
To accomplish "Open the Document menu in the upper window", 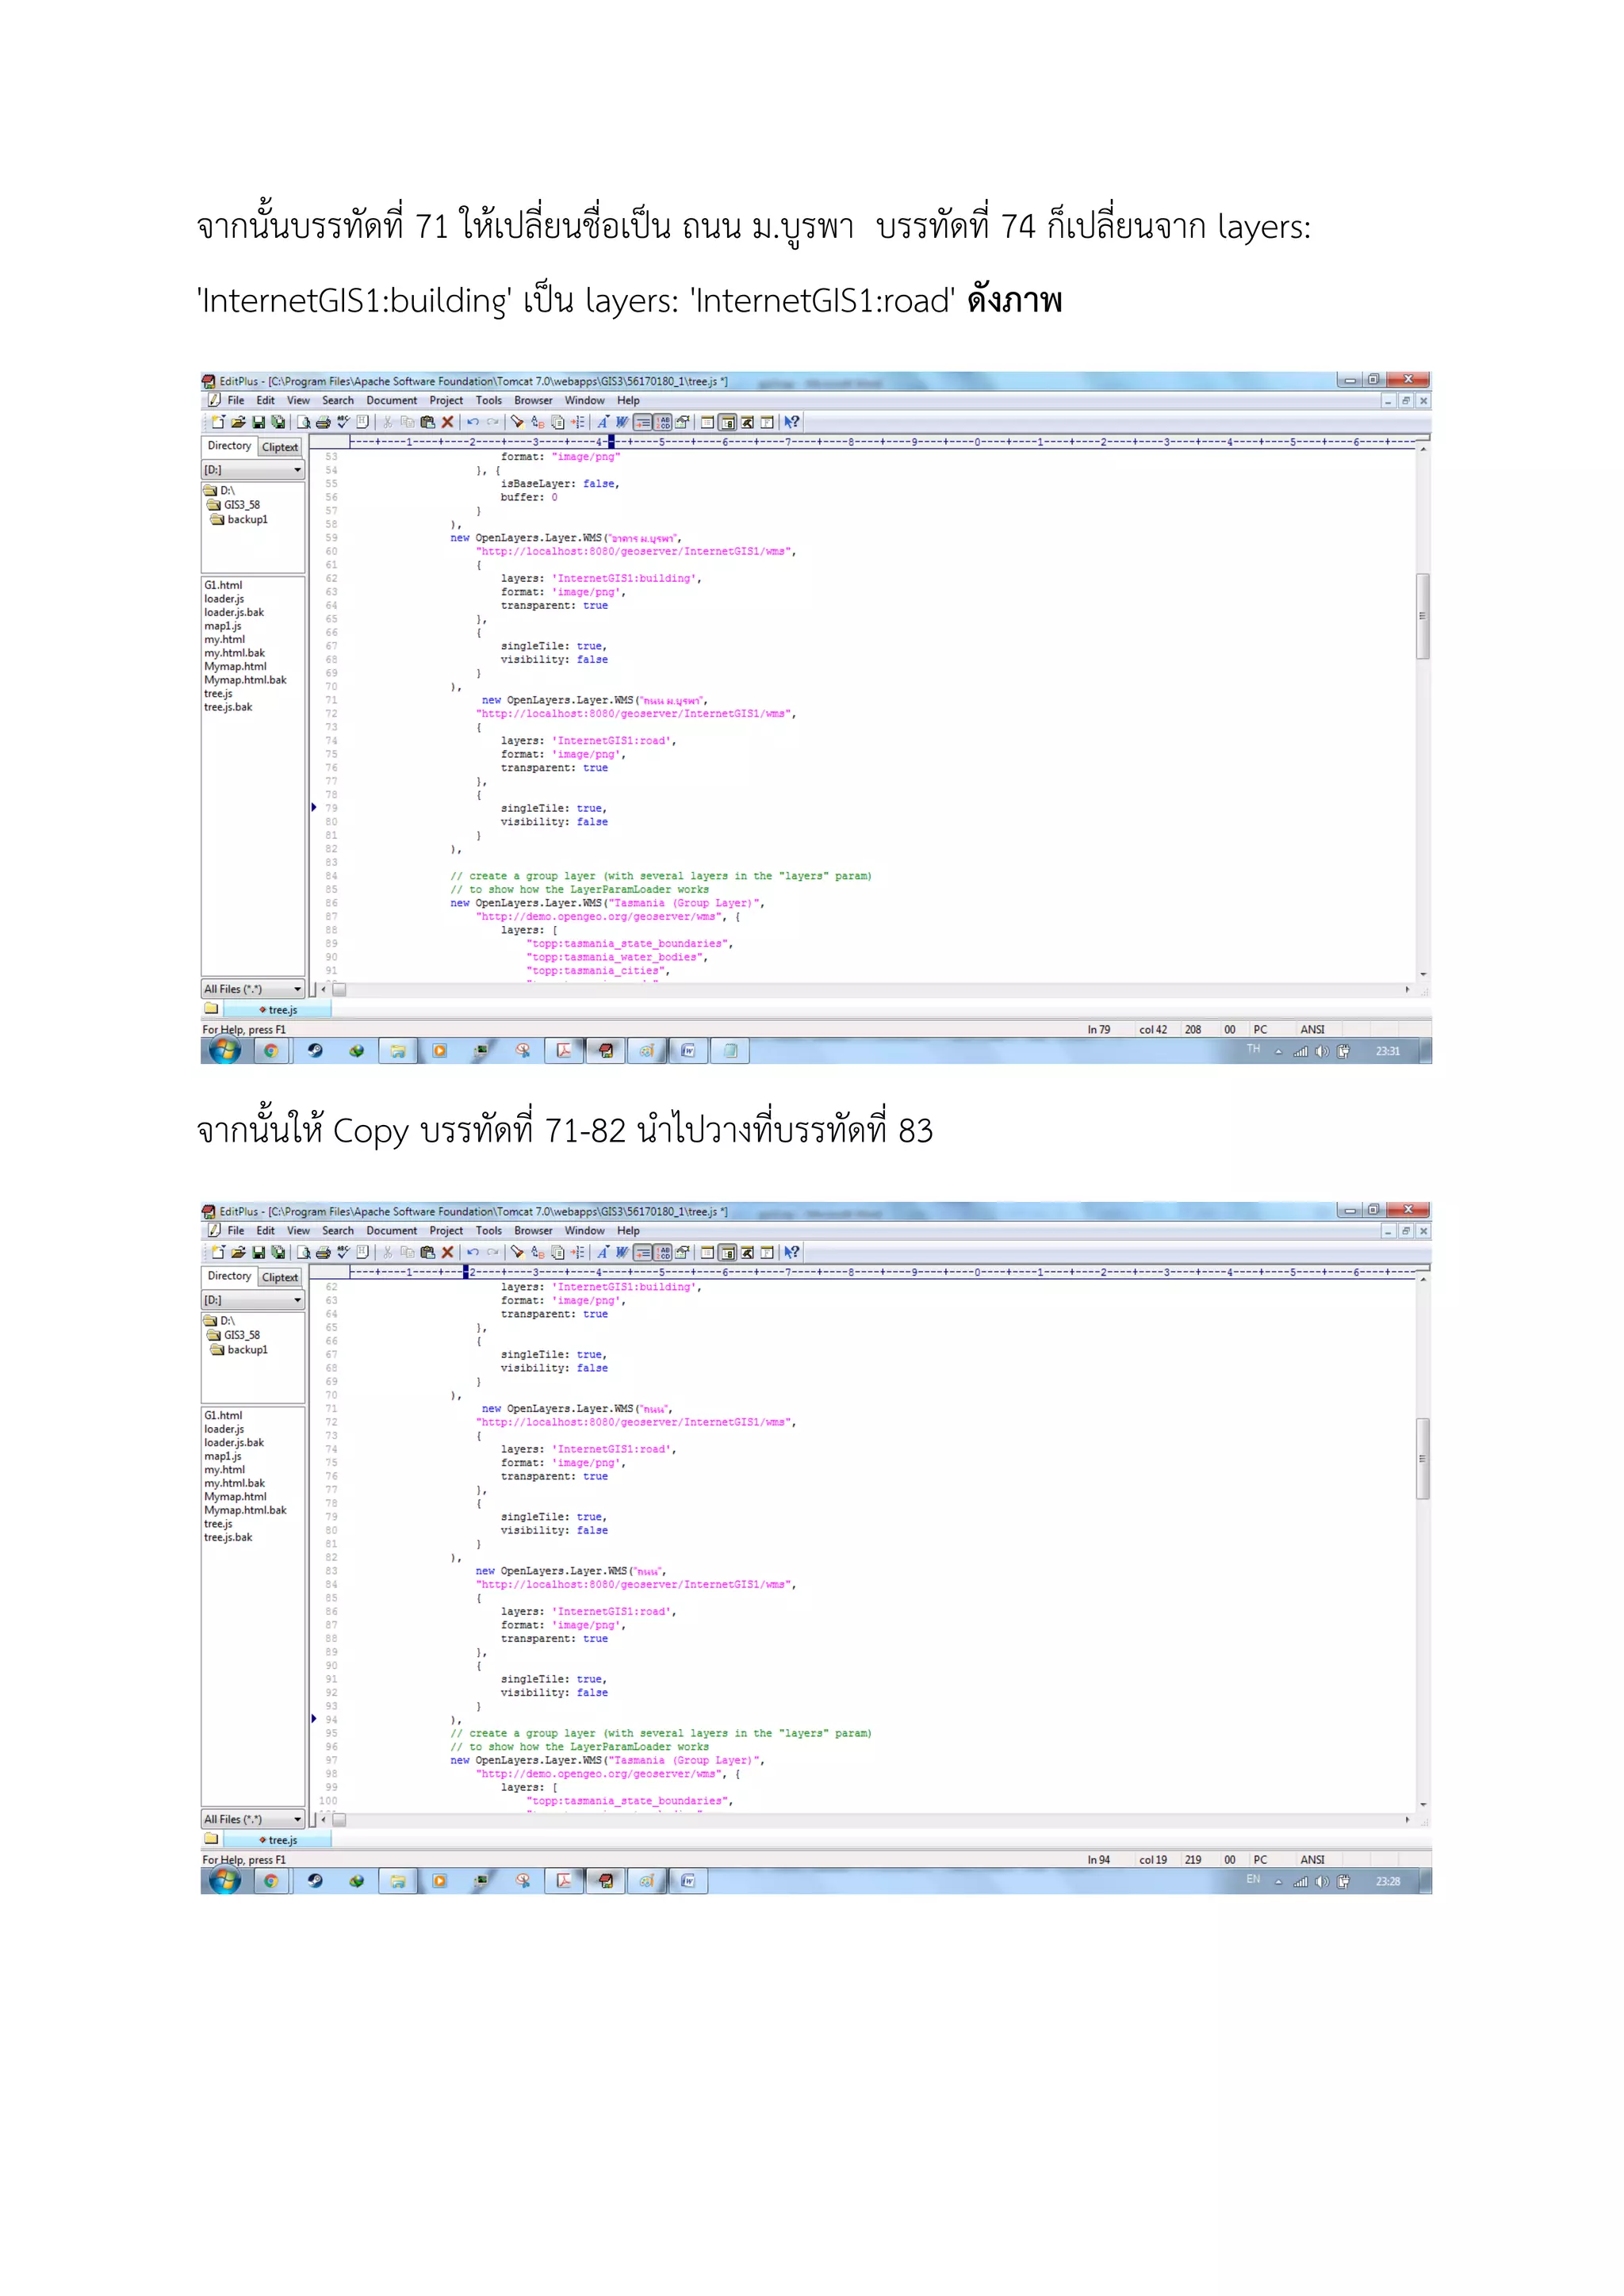I will [x=391, y=400].
